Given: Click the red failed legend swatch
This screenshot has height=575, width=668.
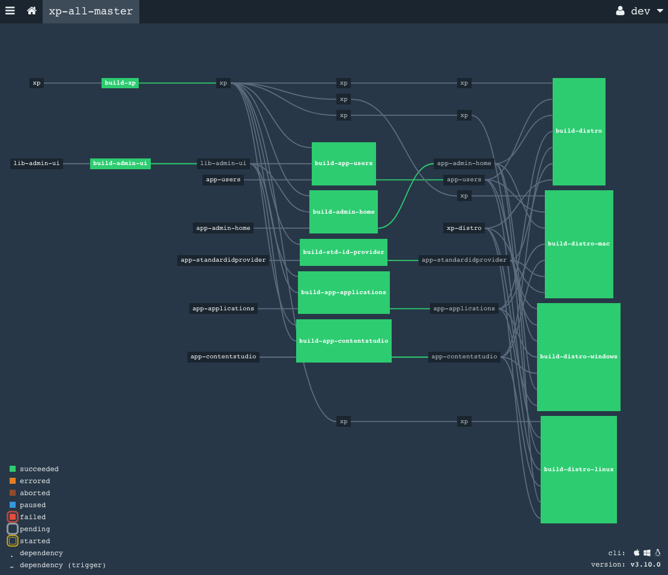Looking at the screenshot, I should click(13, 517).
